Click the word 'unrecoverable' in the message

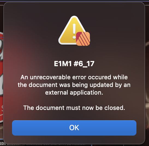[50, 77]
